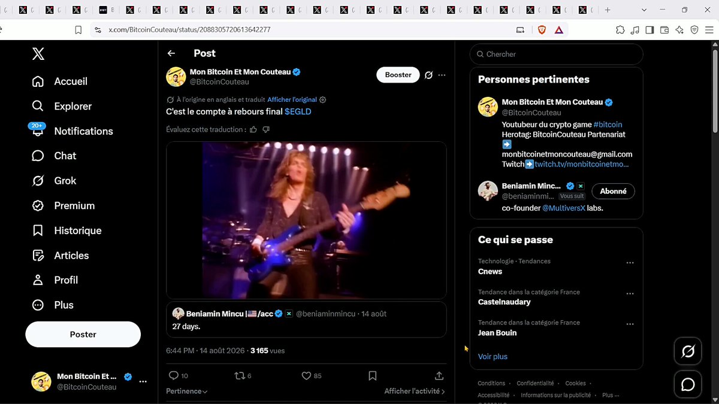The image size is (719, 404).
Task: Click the Chercher search field
Action: [x=556, y=54]
